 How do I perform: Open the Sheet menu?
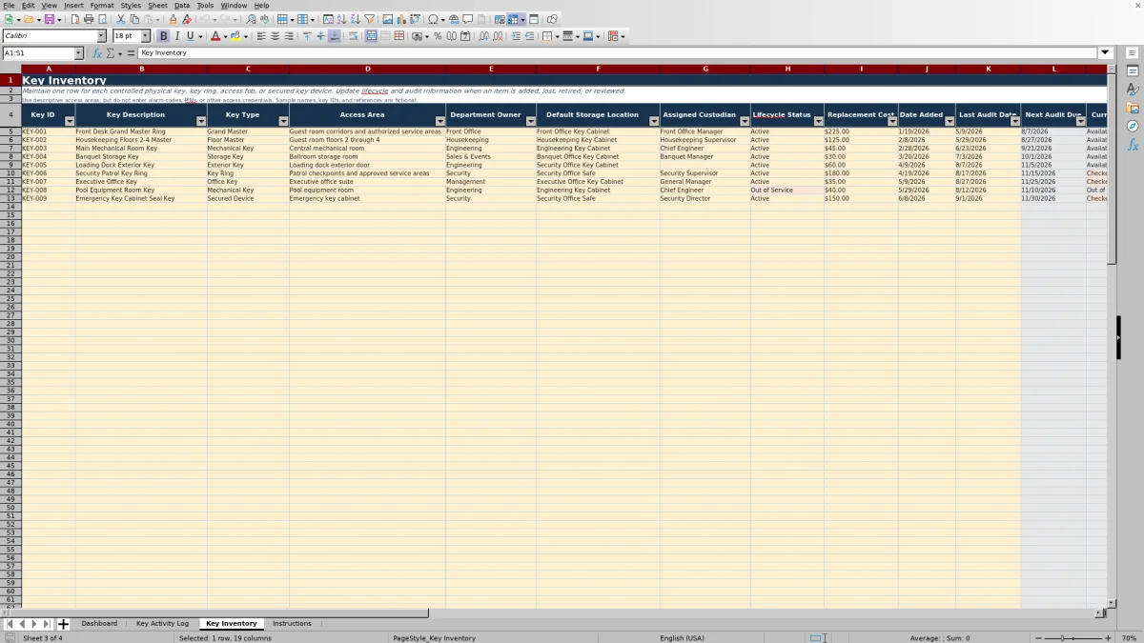(x=157, y=5)
